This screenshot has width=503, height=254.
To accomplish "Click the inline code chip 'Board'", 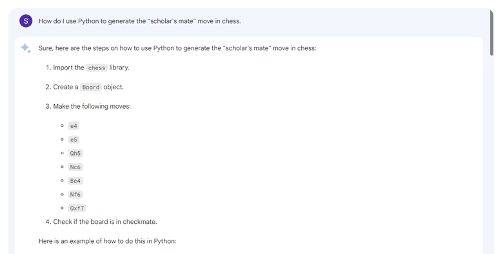I will click(x=91, y=87).
